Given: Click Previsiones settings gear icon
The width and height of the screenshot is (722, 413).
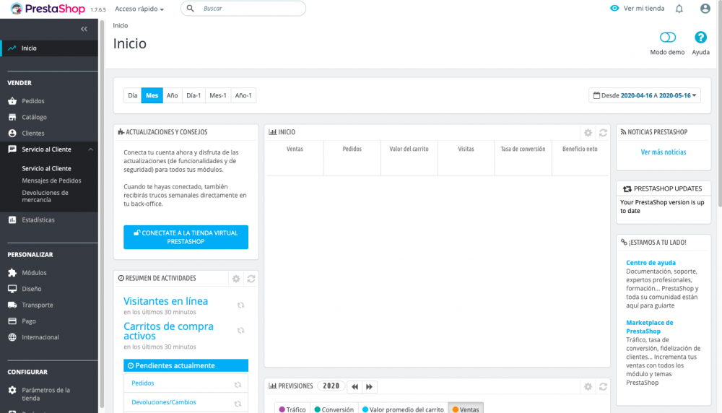Looking at the screenshot, I should point(588,386).
